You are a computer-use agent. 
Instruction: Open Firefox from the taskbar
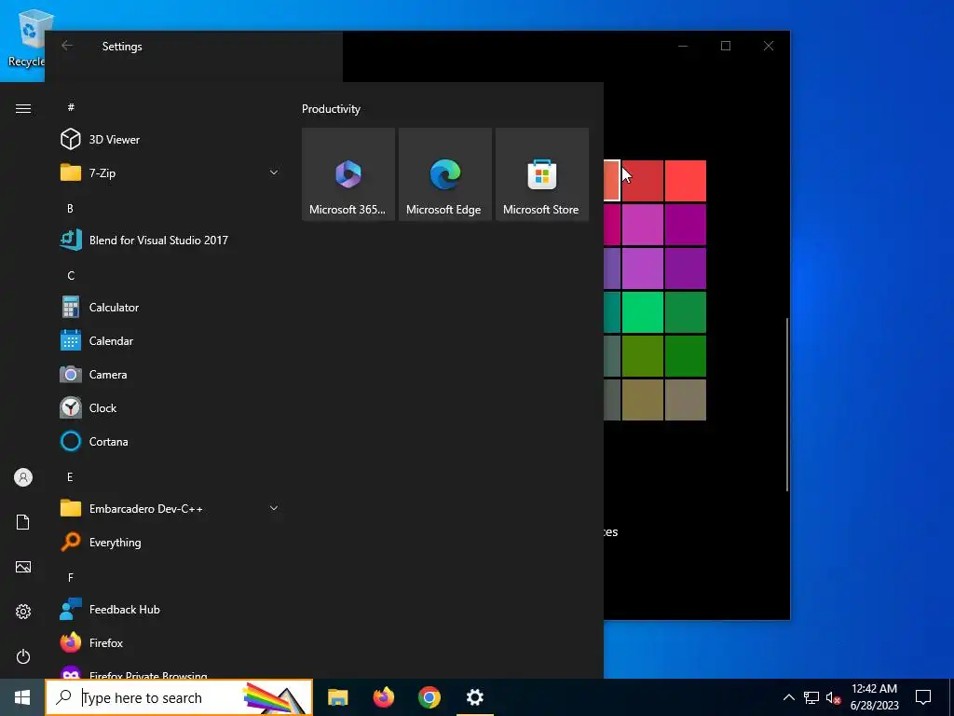383,697
